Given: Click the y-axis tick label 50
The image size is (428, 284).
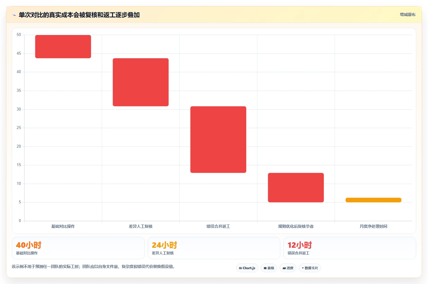Looking at the screenshot, I should [19, 35].
